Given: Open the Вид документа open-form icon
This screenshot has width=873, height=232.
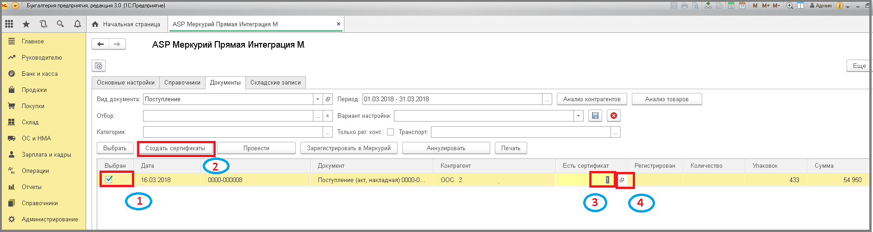Looking at the screenshot, I should pyautogui.click(x=328, y=99).
